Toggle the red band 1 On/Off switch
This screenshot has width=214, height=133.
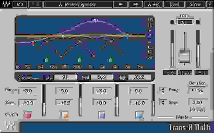tap(28, 114)
